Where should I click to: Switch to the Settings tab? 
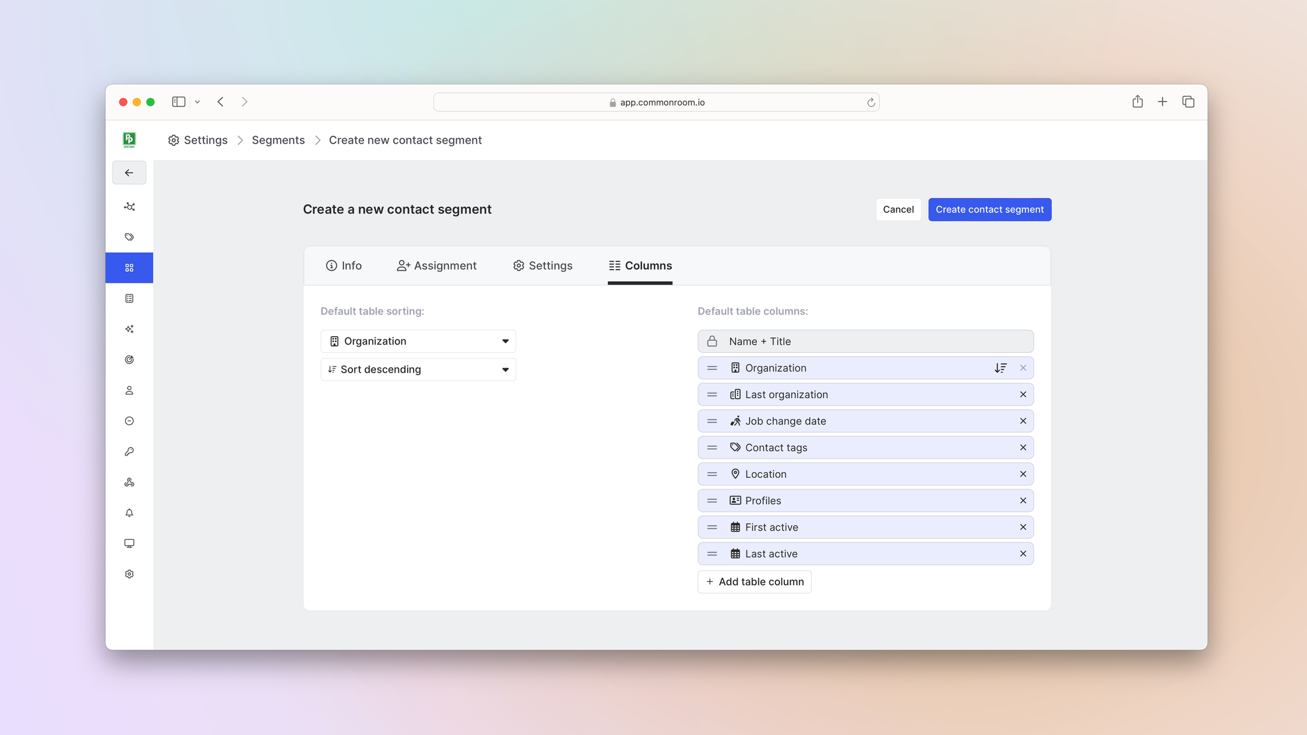click(x=542, y=266)
